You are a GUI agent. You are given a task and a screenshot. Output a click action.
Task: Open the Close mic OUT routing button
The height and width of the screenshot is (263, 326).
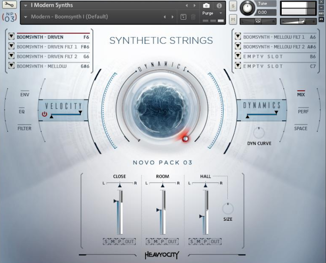[129, 242]
